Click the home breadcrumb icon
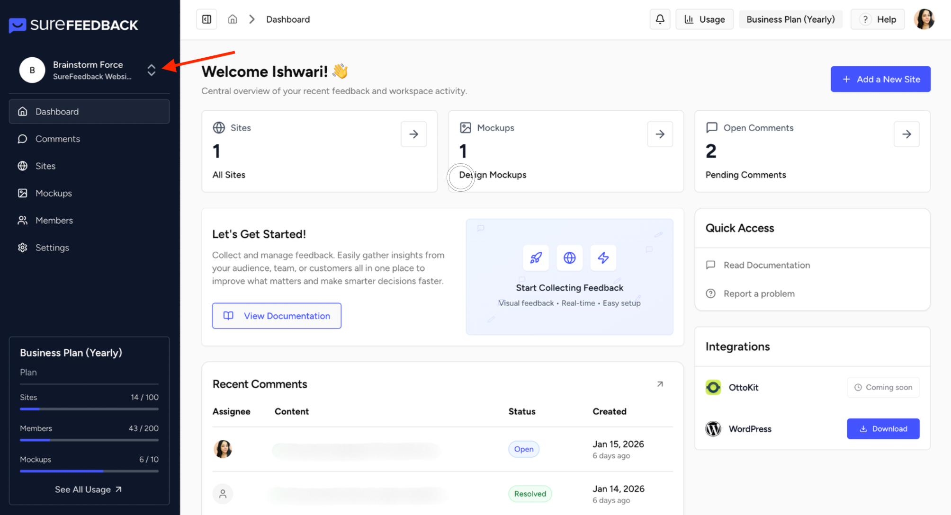Viewport: 951px width, 515px height. pyautogui.click(x=232, y=19)
